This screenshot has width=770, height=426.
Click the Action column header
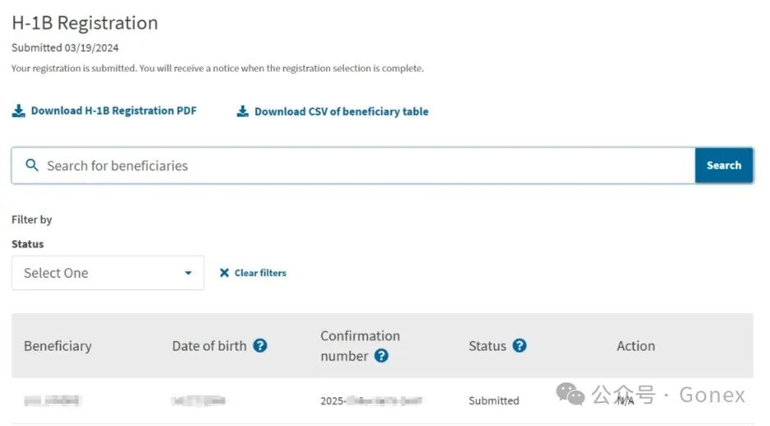(x=635, y=346)
